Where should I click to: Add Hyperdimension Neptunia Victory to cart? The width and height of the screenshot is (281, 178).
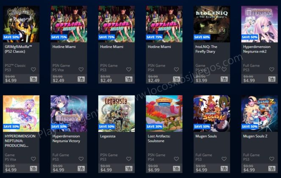[x=81, y=169]
